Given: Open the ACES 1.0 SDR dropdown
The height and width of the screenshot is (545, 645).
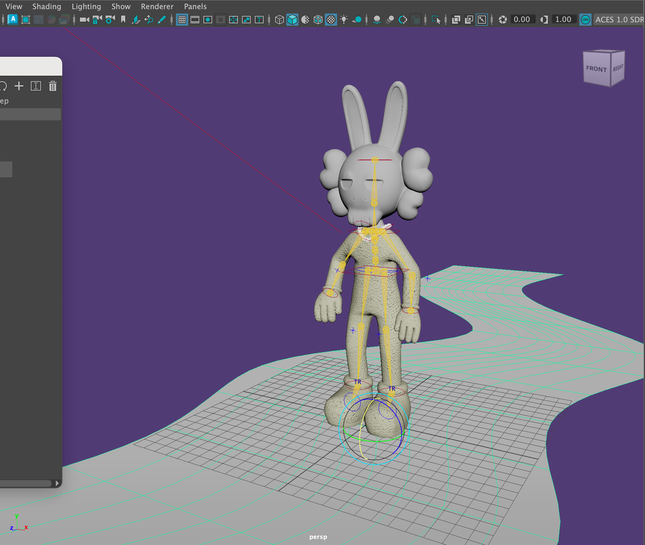Looking at the screenshot, I should (619, 20).
